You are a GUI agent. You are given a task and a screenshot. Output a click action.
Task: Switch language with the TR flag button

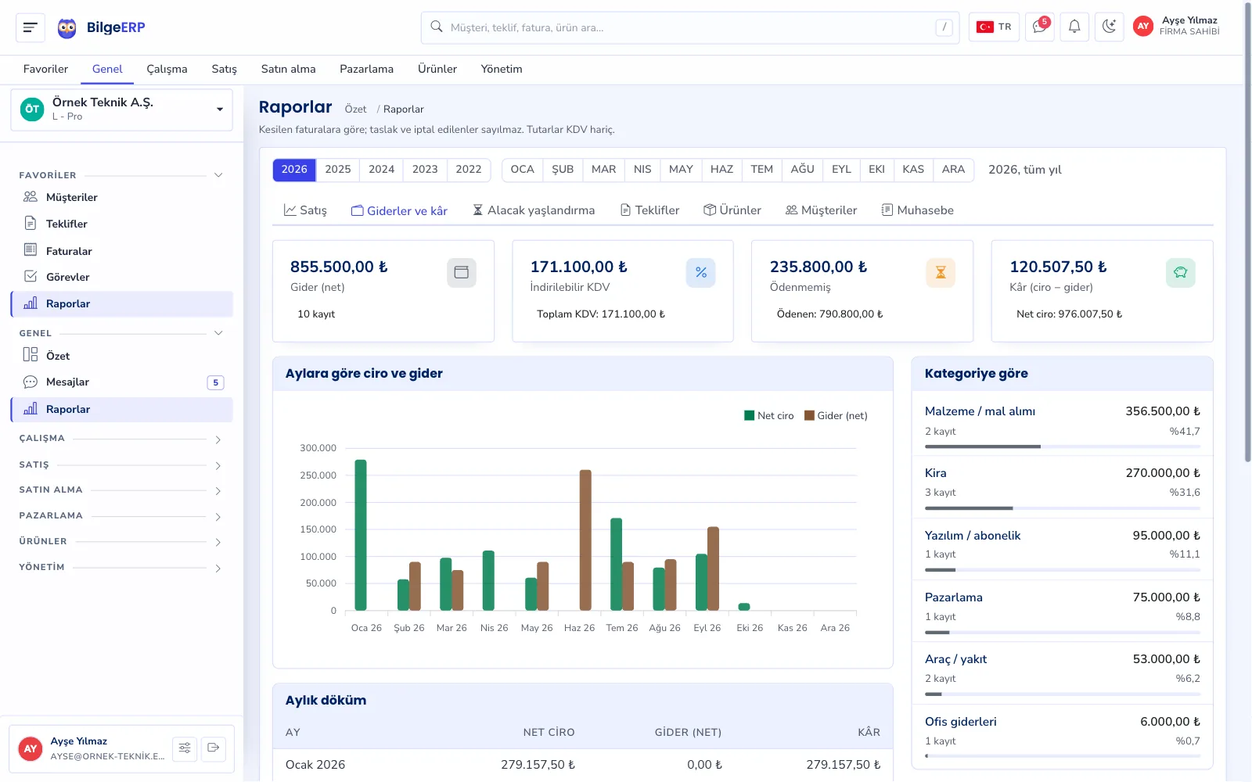(x=994, y=27)
